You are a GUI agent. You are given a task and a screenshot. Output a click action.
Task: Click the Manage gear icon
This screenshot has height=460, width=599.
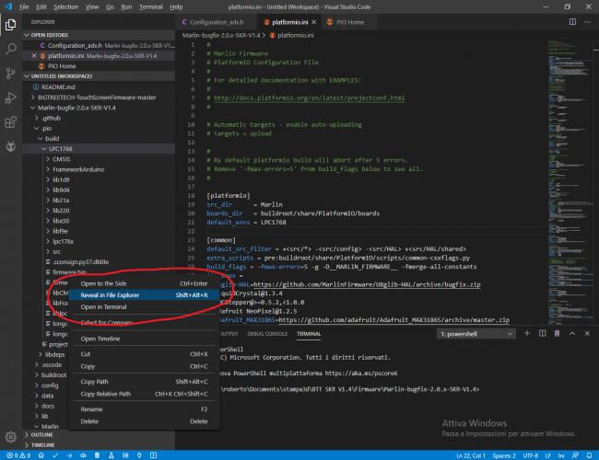[x=11, y=436]
